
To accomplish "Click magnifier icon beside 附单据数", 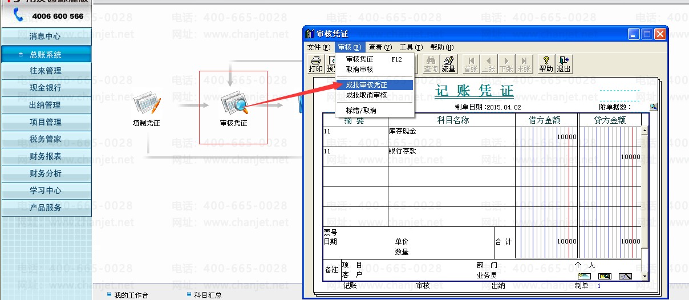I will tap(653, 107).
